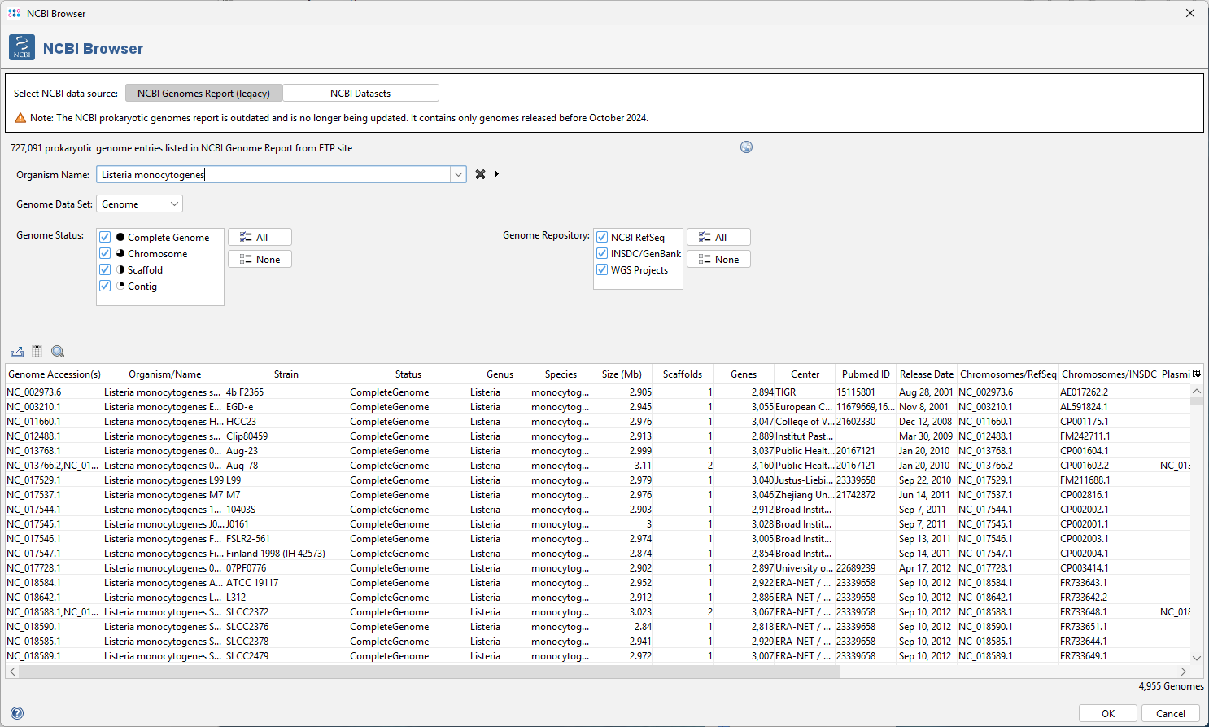Click the magnifier search icon above table
The height and width of the screenshot is (727, 1209).
click(58, 351)
